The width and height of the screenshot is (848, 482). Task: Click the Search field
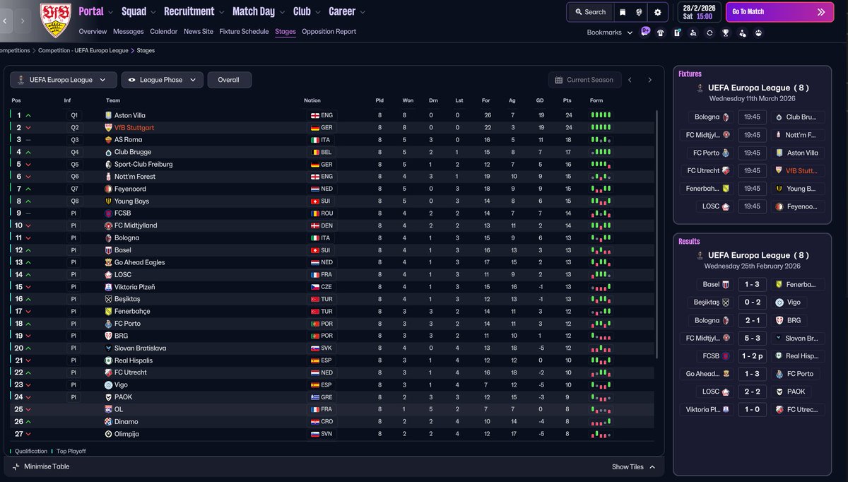(589, 12)
